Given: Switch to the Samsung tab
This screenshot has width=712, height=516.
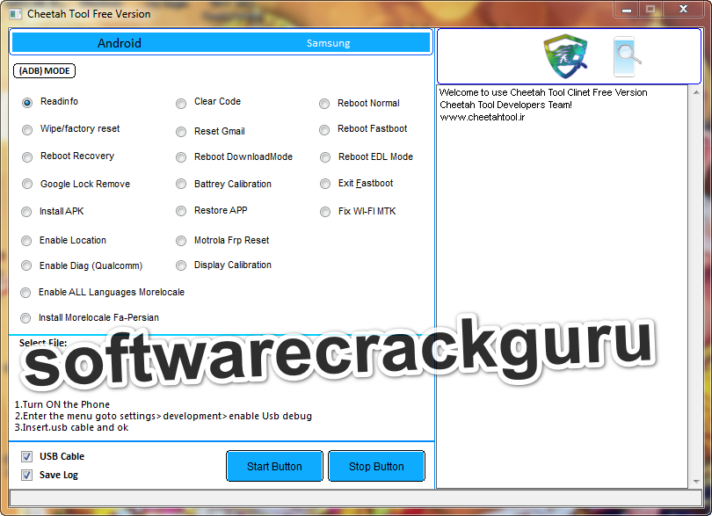Looking at the screenshot, I should pyautogui.click(x=328, y=43).
